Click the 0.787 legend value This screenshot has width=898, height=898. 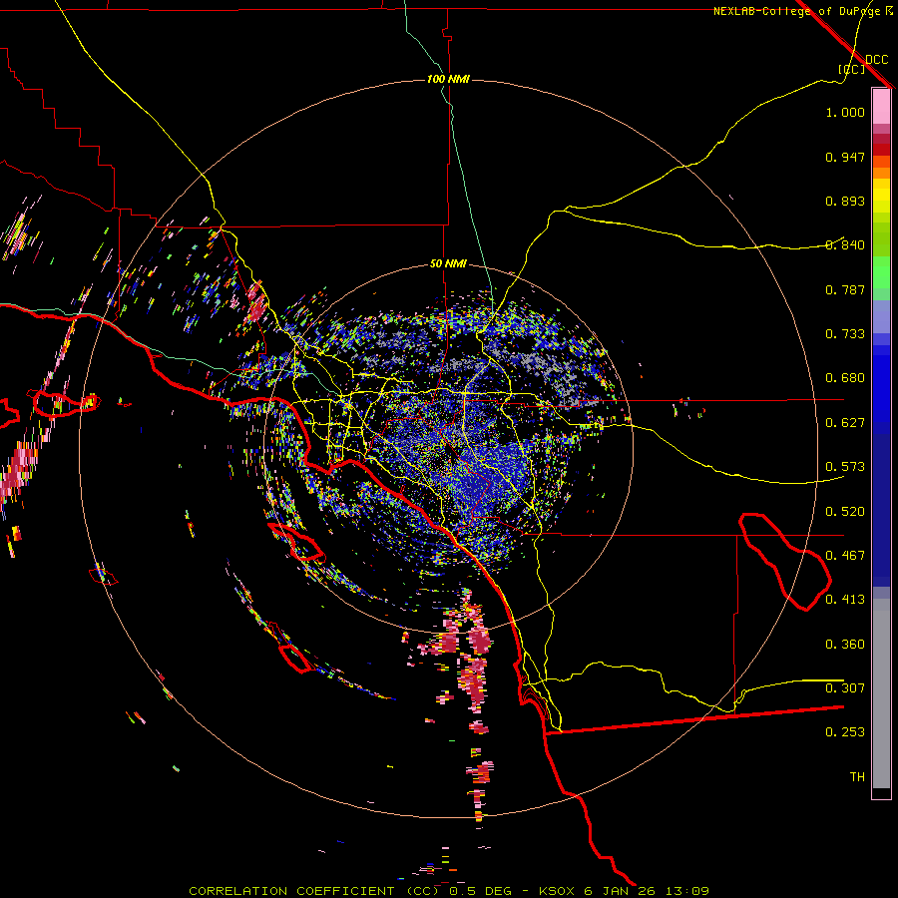point(845,289)
